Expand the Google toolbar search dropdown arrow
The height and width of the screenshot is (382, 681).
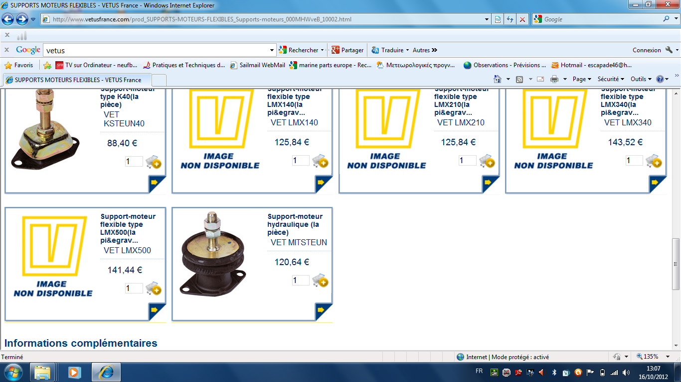(x=272, y=50)
